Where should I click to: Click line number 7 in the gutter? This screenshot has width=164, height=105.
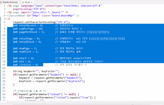point(4,25)
